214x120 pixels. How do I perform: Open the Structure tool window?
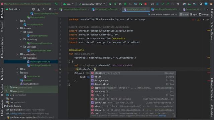tap(2, 74)
